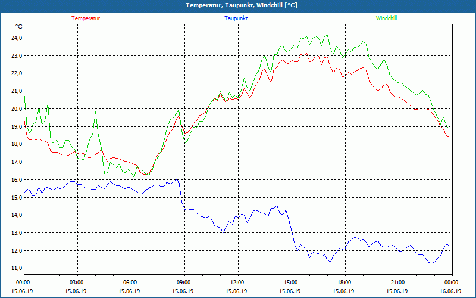Click the 06:00 time axis label

pyautogui.click(x=131, y=282)
